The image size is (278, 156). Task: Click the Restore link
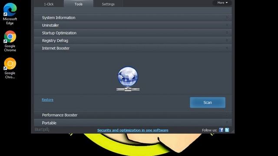(47, 100)
